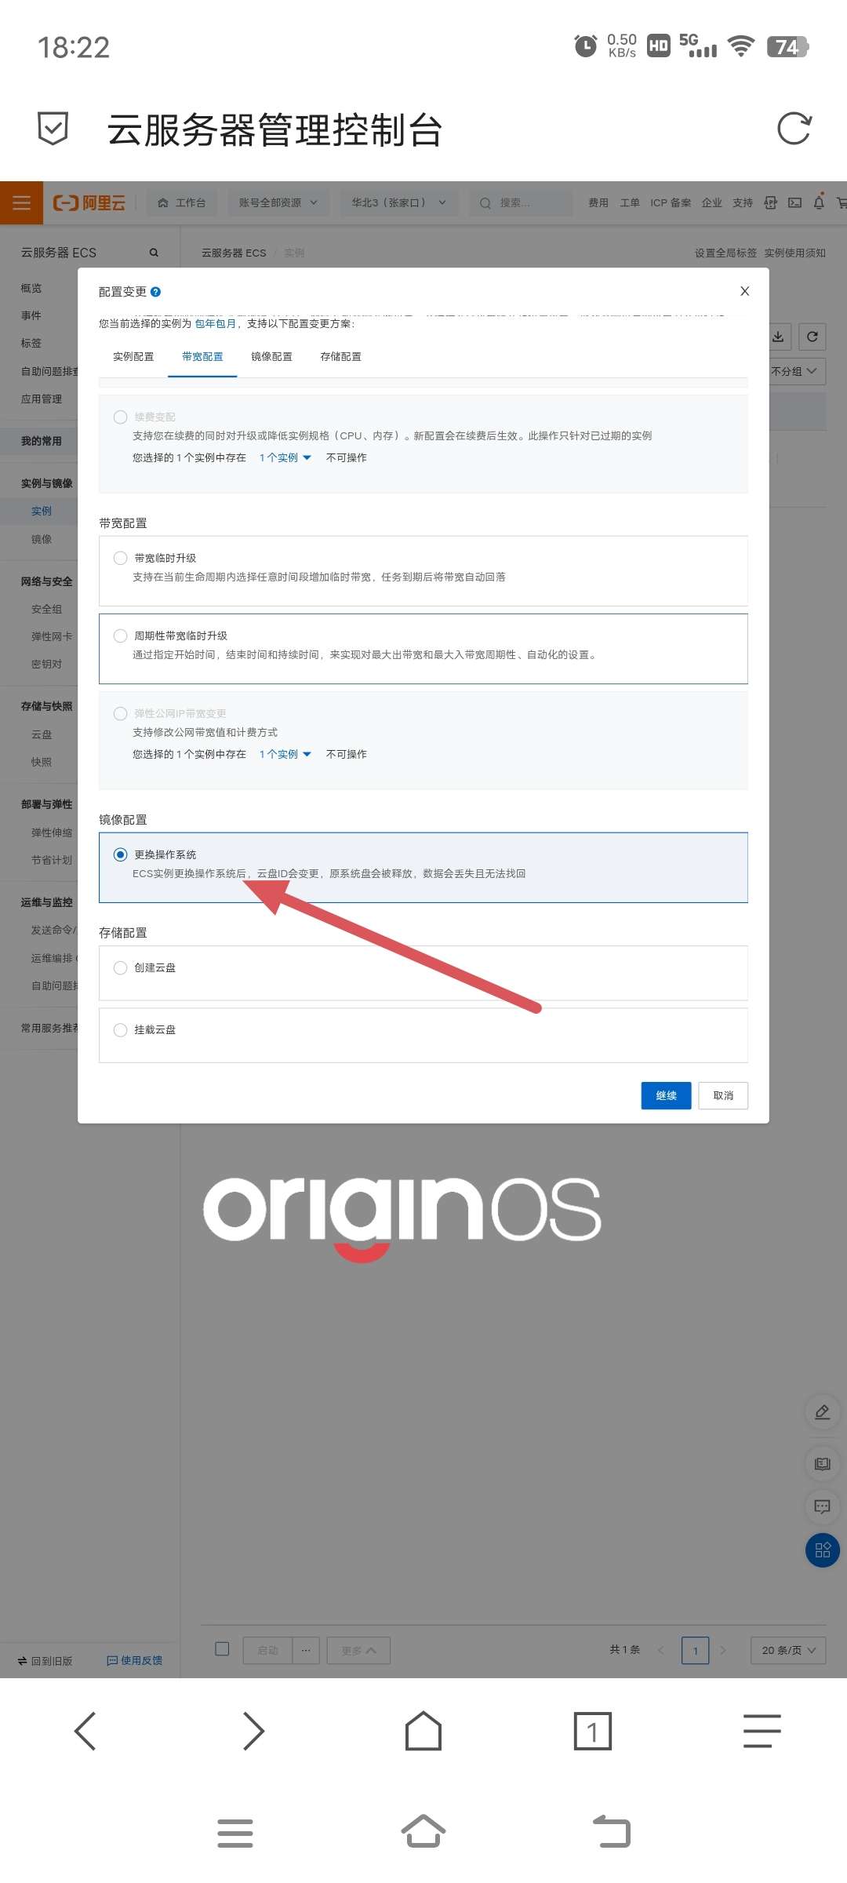Select the 更换操作系统 radio option
Viewport: 847px width, 1883px height.
point(120,854)
